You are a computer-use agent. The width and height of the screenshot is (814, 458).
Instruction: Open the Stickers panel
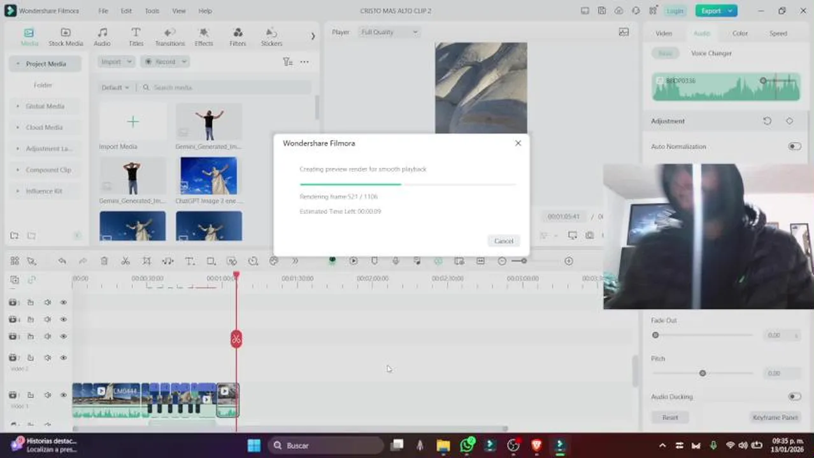tap(271, 37)
